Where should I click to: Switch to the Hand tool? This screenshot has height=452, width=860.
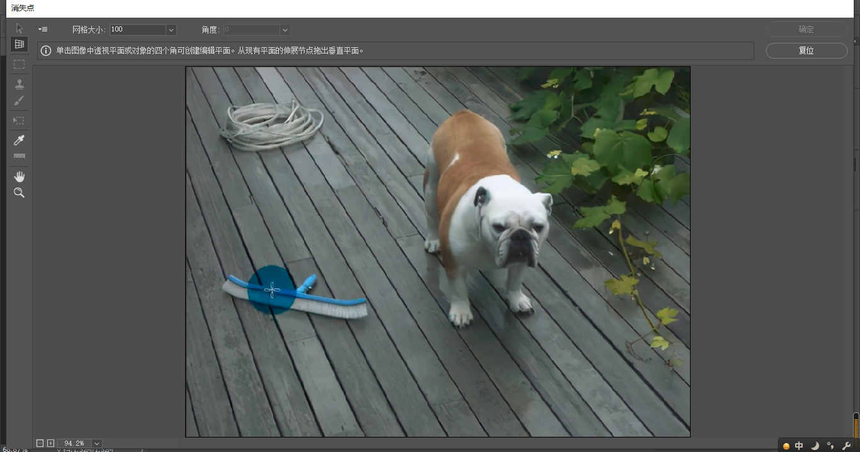(x=20, y=176)
